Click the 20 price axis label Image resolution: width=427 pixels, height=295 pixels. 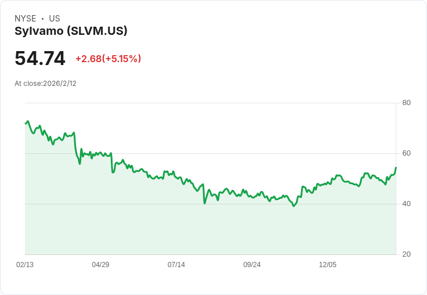[406, 254]
